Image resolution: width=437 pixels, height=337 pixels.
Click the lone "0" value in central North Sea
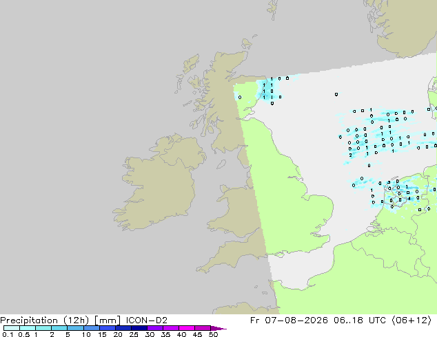(336, 94)
